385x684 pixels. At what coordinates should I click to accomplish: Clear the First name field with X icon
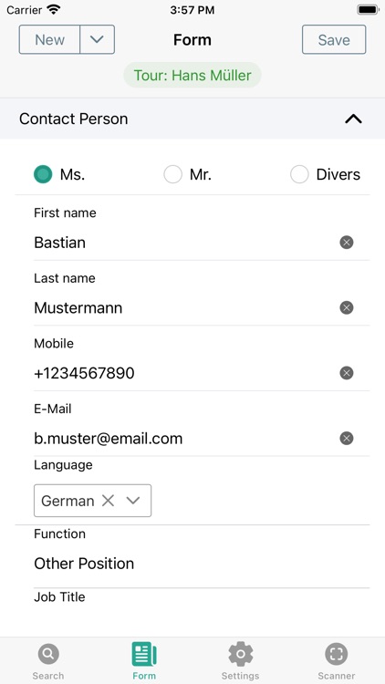point(347,242)
